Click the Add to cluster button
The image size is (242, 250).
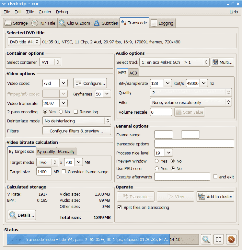click(215, 197)
